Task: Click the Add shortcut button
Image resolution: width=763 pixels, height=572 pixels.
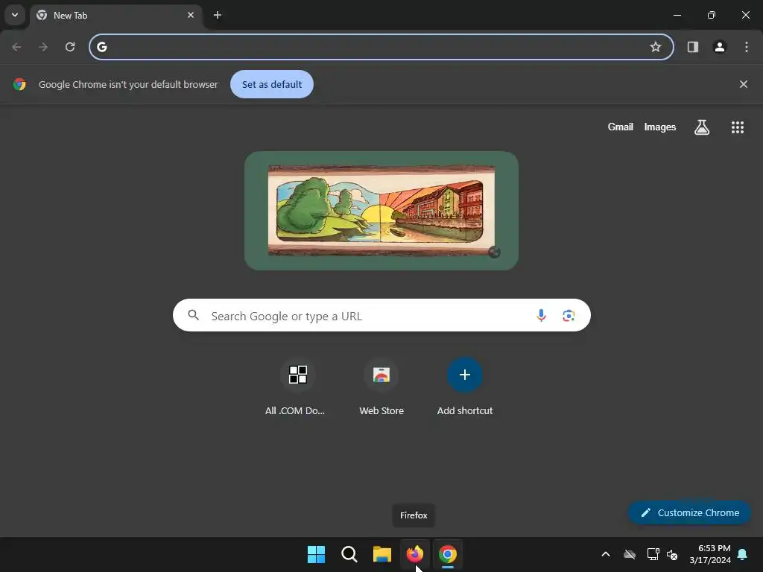Action: click(x=465, y=387)
